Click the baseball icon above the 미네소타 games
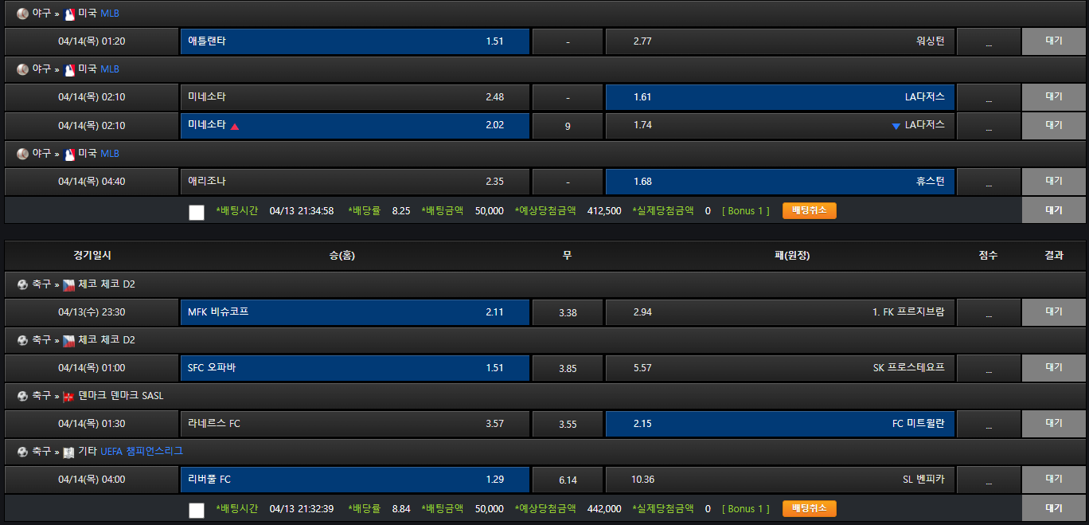 [22, 69]
